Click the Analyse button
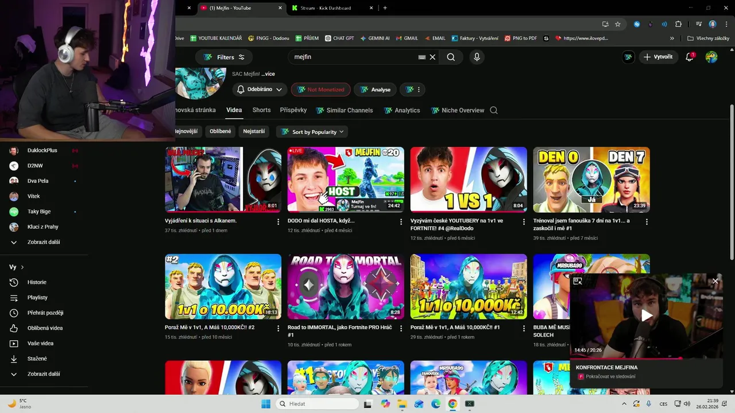This screenshot has height=413, width=735. (375, 89)
